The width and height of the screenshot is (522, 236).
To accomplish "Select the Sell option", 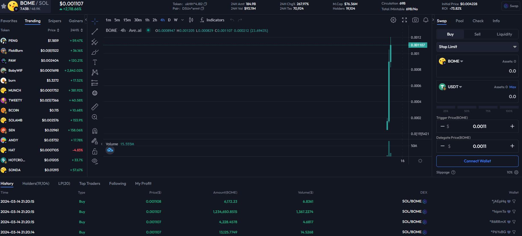I will tap(477, 34).
